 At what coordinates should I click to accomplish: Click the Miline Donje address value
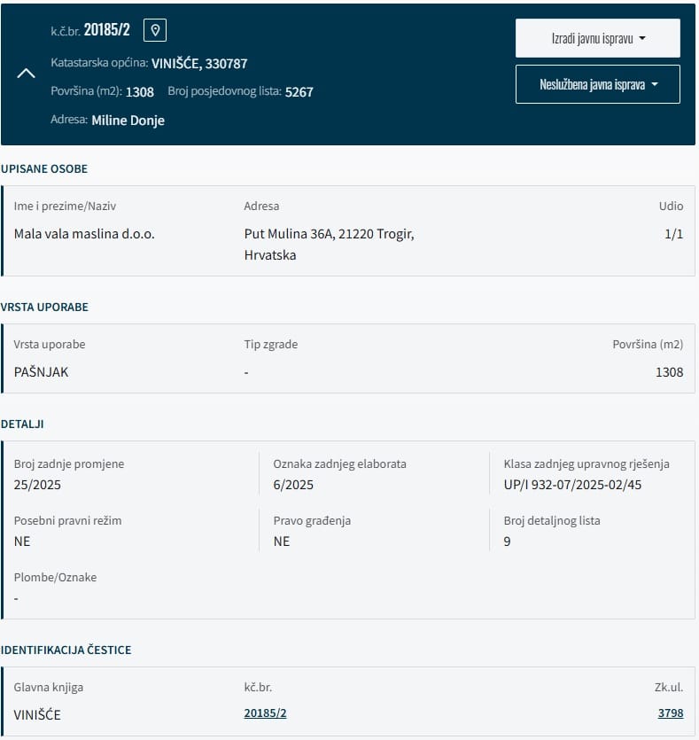(128, 120)
